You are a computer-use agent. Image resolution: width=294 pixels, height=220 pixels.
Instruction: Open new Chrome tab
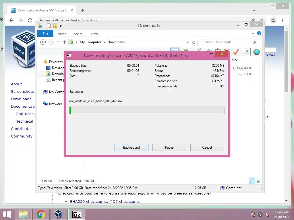point(83,10)
